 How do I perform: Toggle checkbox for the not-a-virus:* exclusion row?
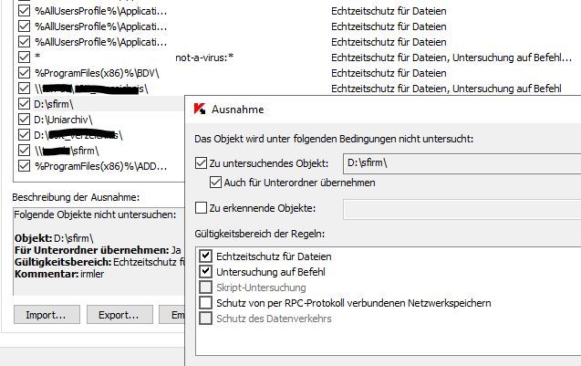(24, 58)
